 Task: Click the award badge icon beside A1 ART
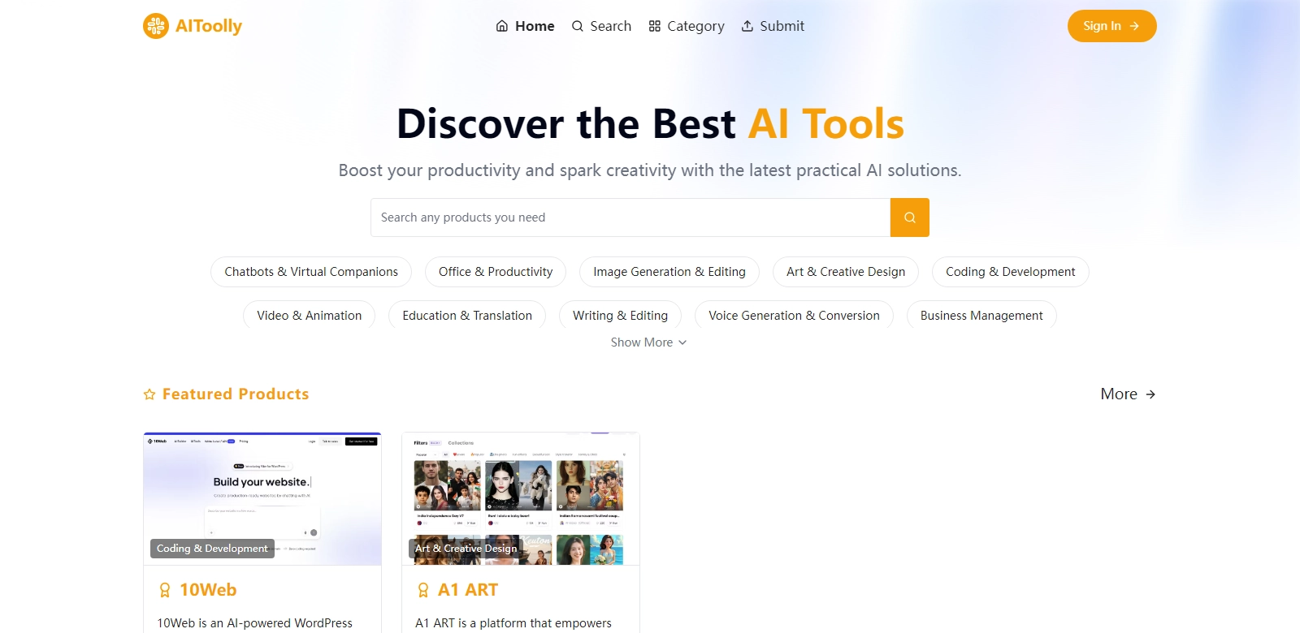tap(423, 590)
